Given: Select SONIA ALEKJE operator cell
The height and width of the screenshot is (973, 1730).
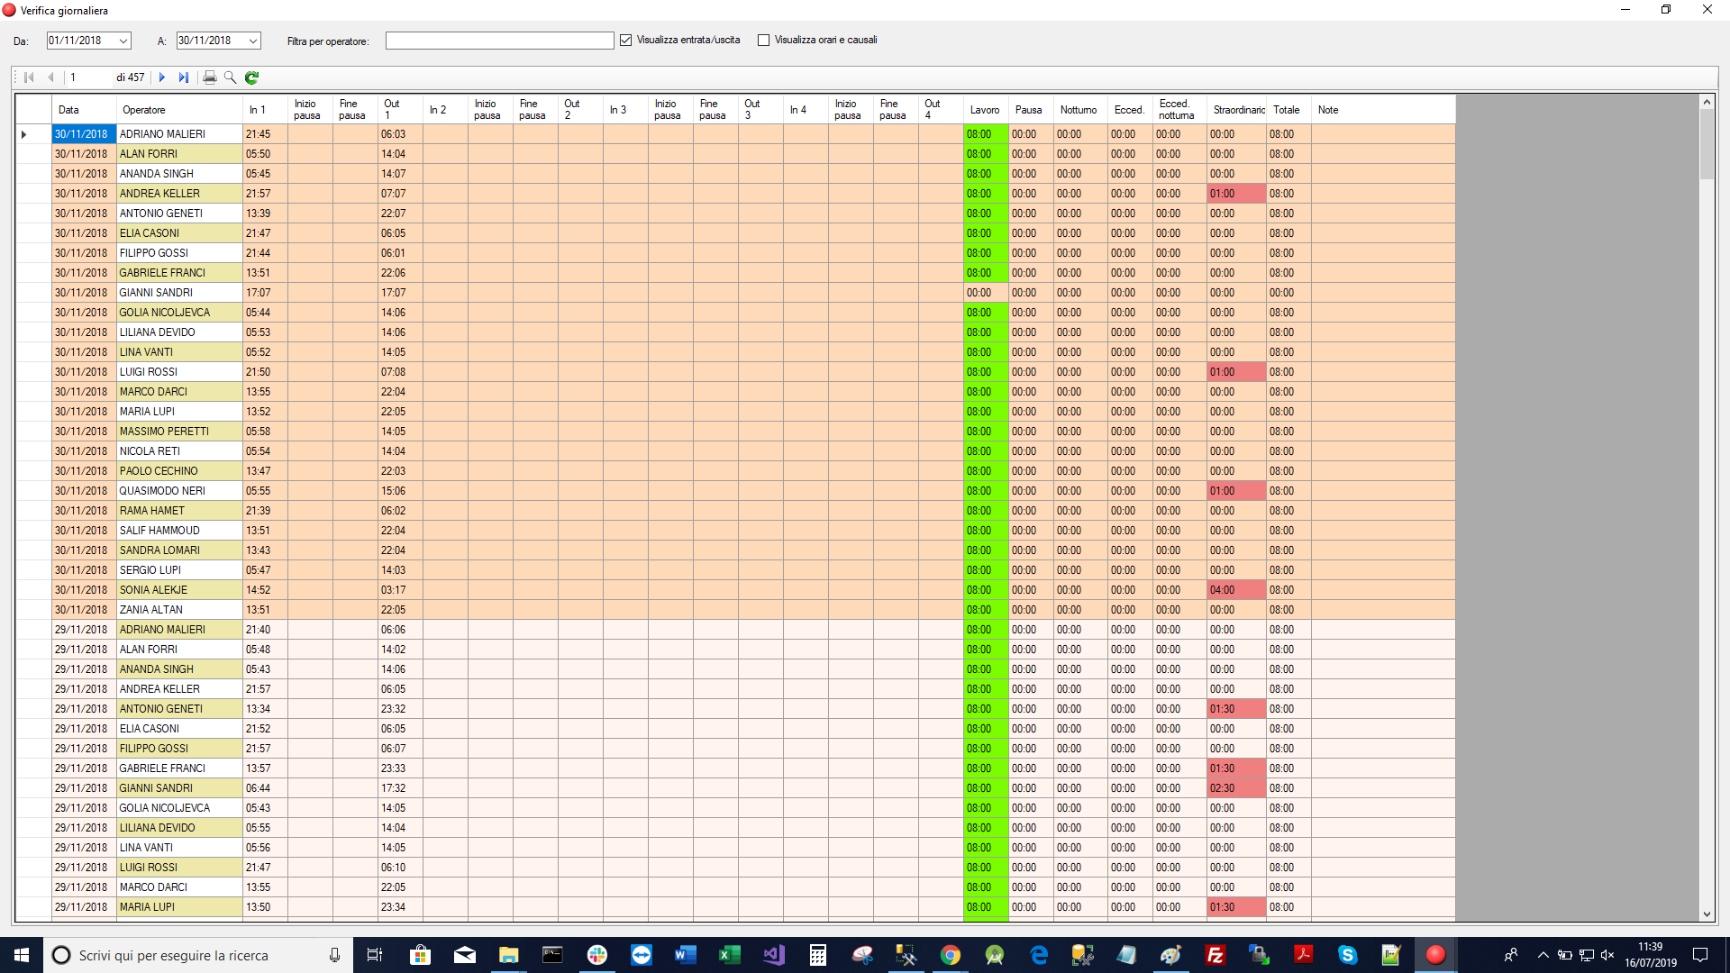Looking at the screenshot, I should (x=179, y=590).
